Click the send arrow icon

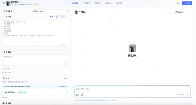point(188,95)
